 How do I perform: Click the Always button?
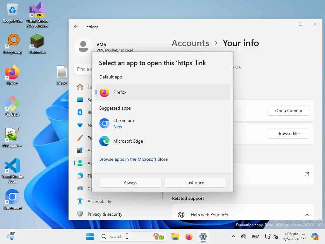(130, 183)
